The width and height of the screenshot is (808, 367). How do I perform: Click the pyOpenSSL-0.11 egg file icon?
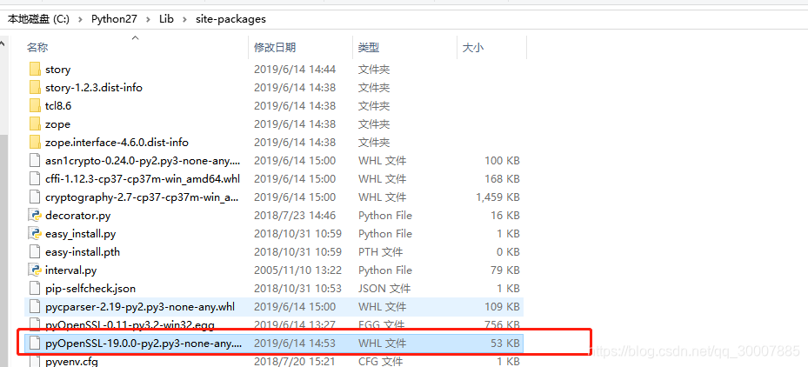(x=35, y=324)
